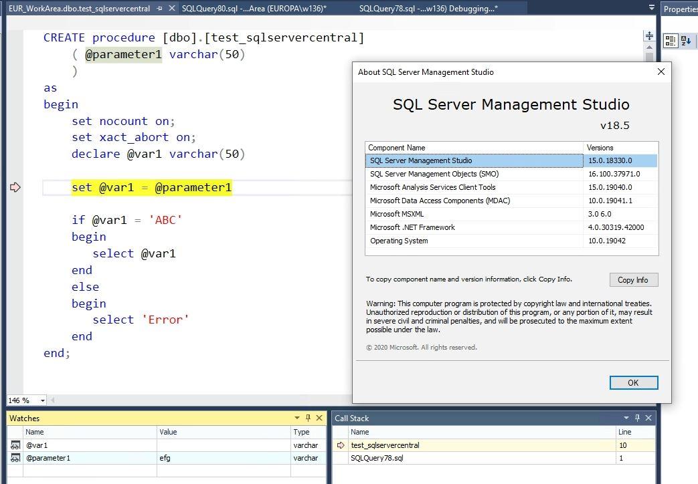Screen dimensions: 698x484
Task: Close the Watches panel
Action: pyautogui.click(x=319, y=418)
